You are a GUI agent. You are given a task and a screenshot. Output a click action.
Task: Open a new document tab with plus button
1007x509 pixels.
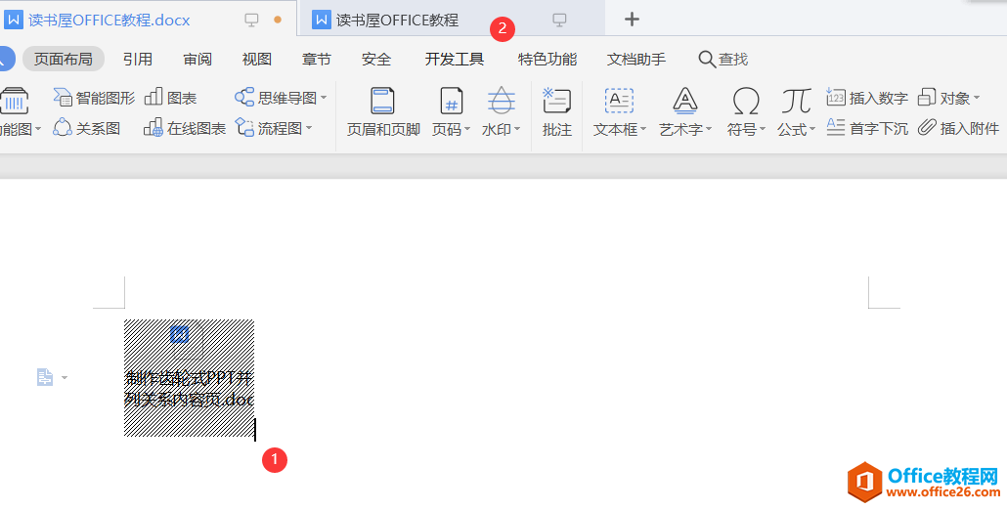632,20
